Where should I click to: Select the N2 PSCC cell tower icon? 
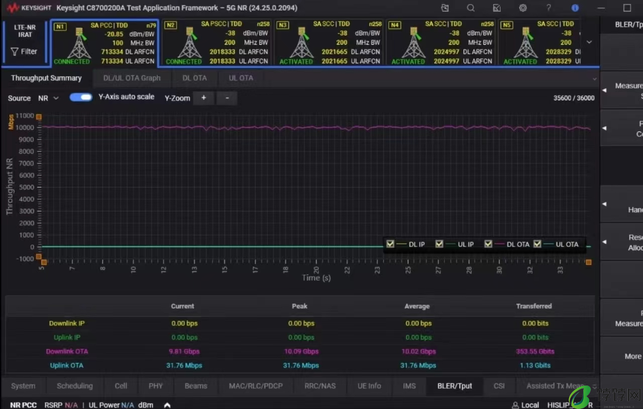190,44
